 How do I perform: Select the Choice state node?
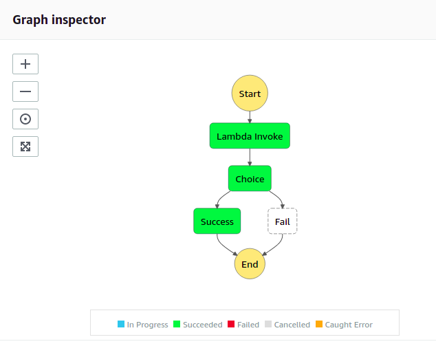click(x=250, y=179)
